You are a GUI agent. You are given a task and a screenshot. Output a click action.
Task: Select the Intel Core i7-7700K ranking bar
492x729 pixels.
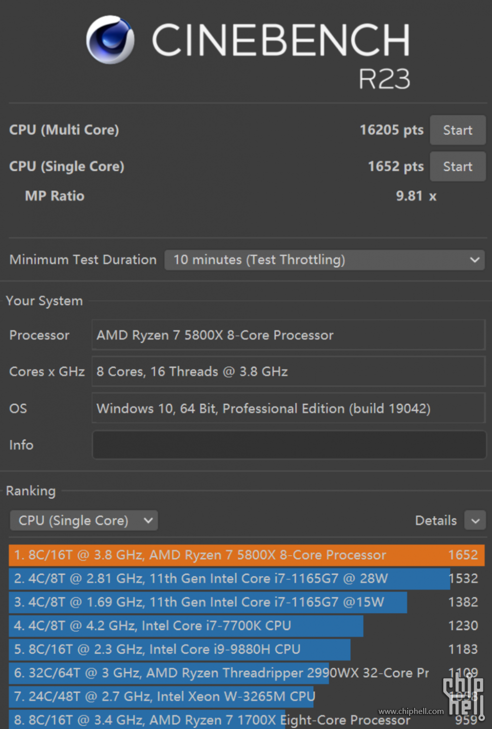[x=186, y=626]
